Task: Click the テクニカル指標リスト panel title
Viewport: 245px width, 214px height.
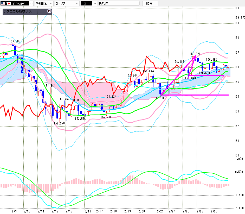Action: [19, 12]
